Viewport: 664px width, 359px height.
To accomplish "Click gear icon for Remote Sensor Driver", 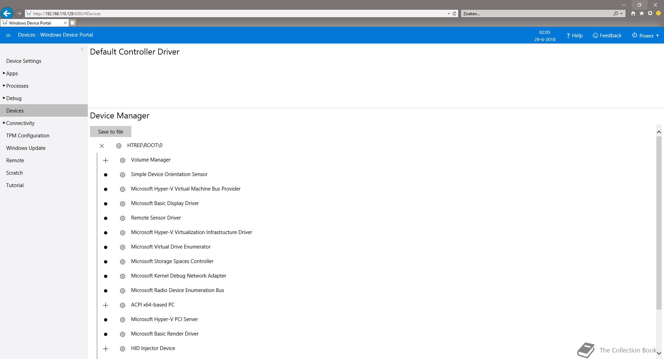I will click(x=122, y=218).
